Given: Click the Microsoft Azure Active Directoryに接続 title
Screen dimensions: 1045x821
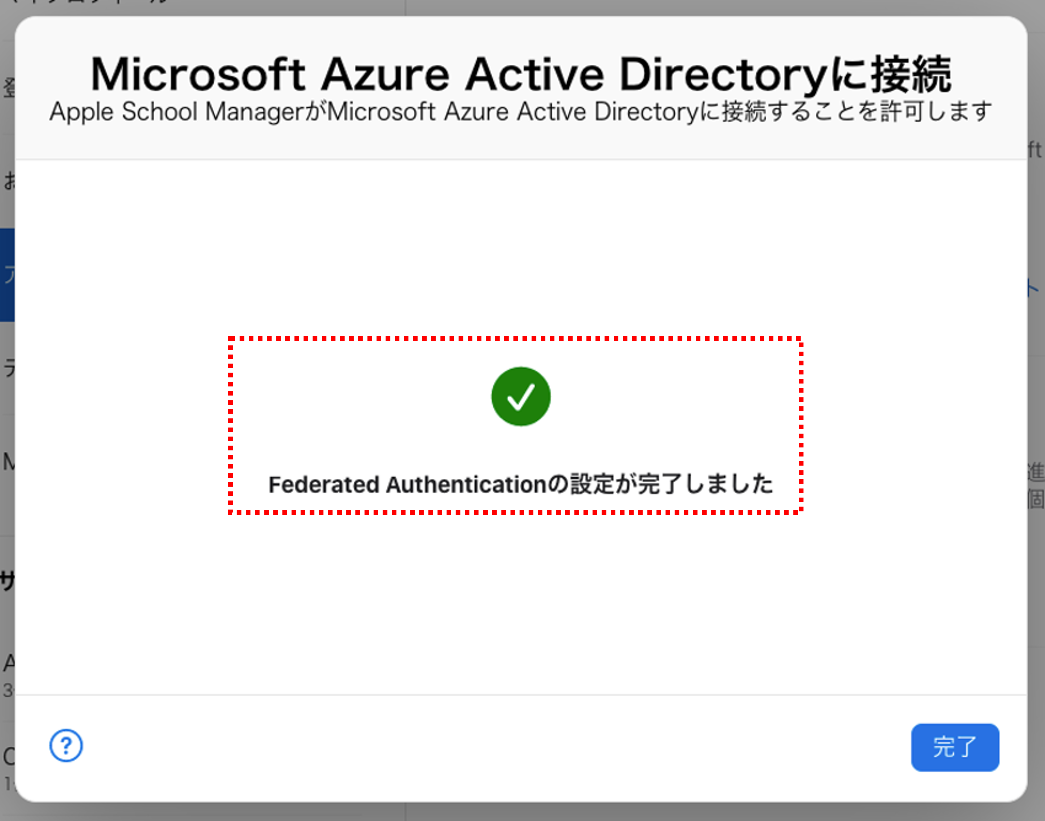Looking at the screenshot, I should pos(521,75).
